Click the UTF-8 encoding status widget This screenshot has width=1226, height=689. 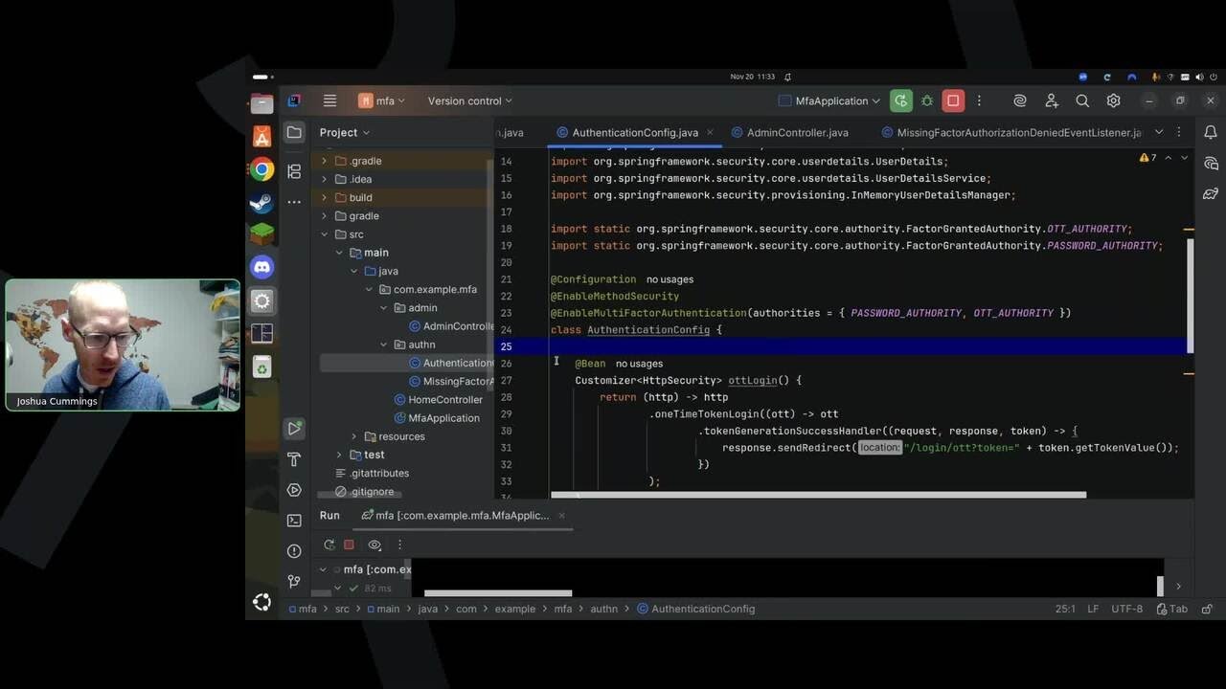click(x=1126, y=609)
